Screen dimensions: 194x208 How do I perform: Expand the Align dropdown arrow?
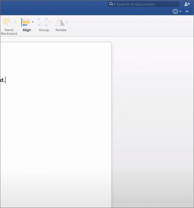click(33, 22)
